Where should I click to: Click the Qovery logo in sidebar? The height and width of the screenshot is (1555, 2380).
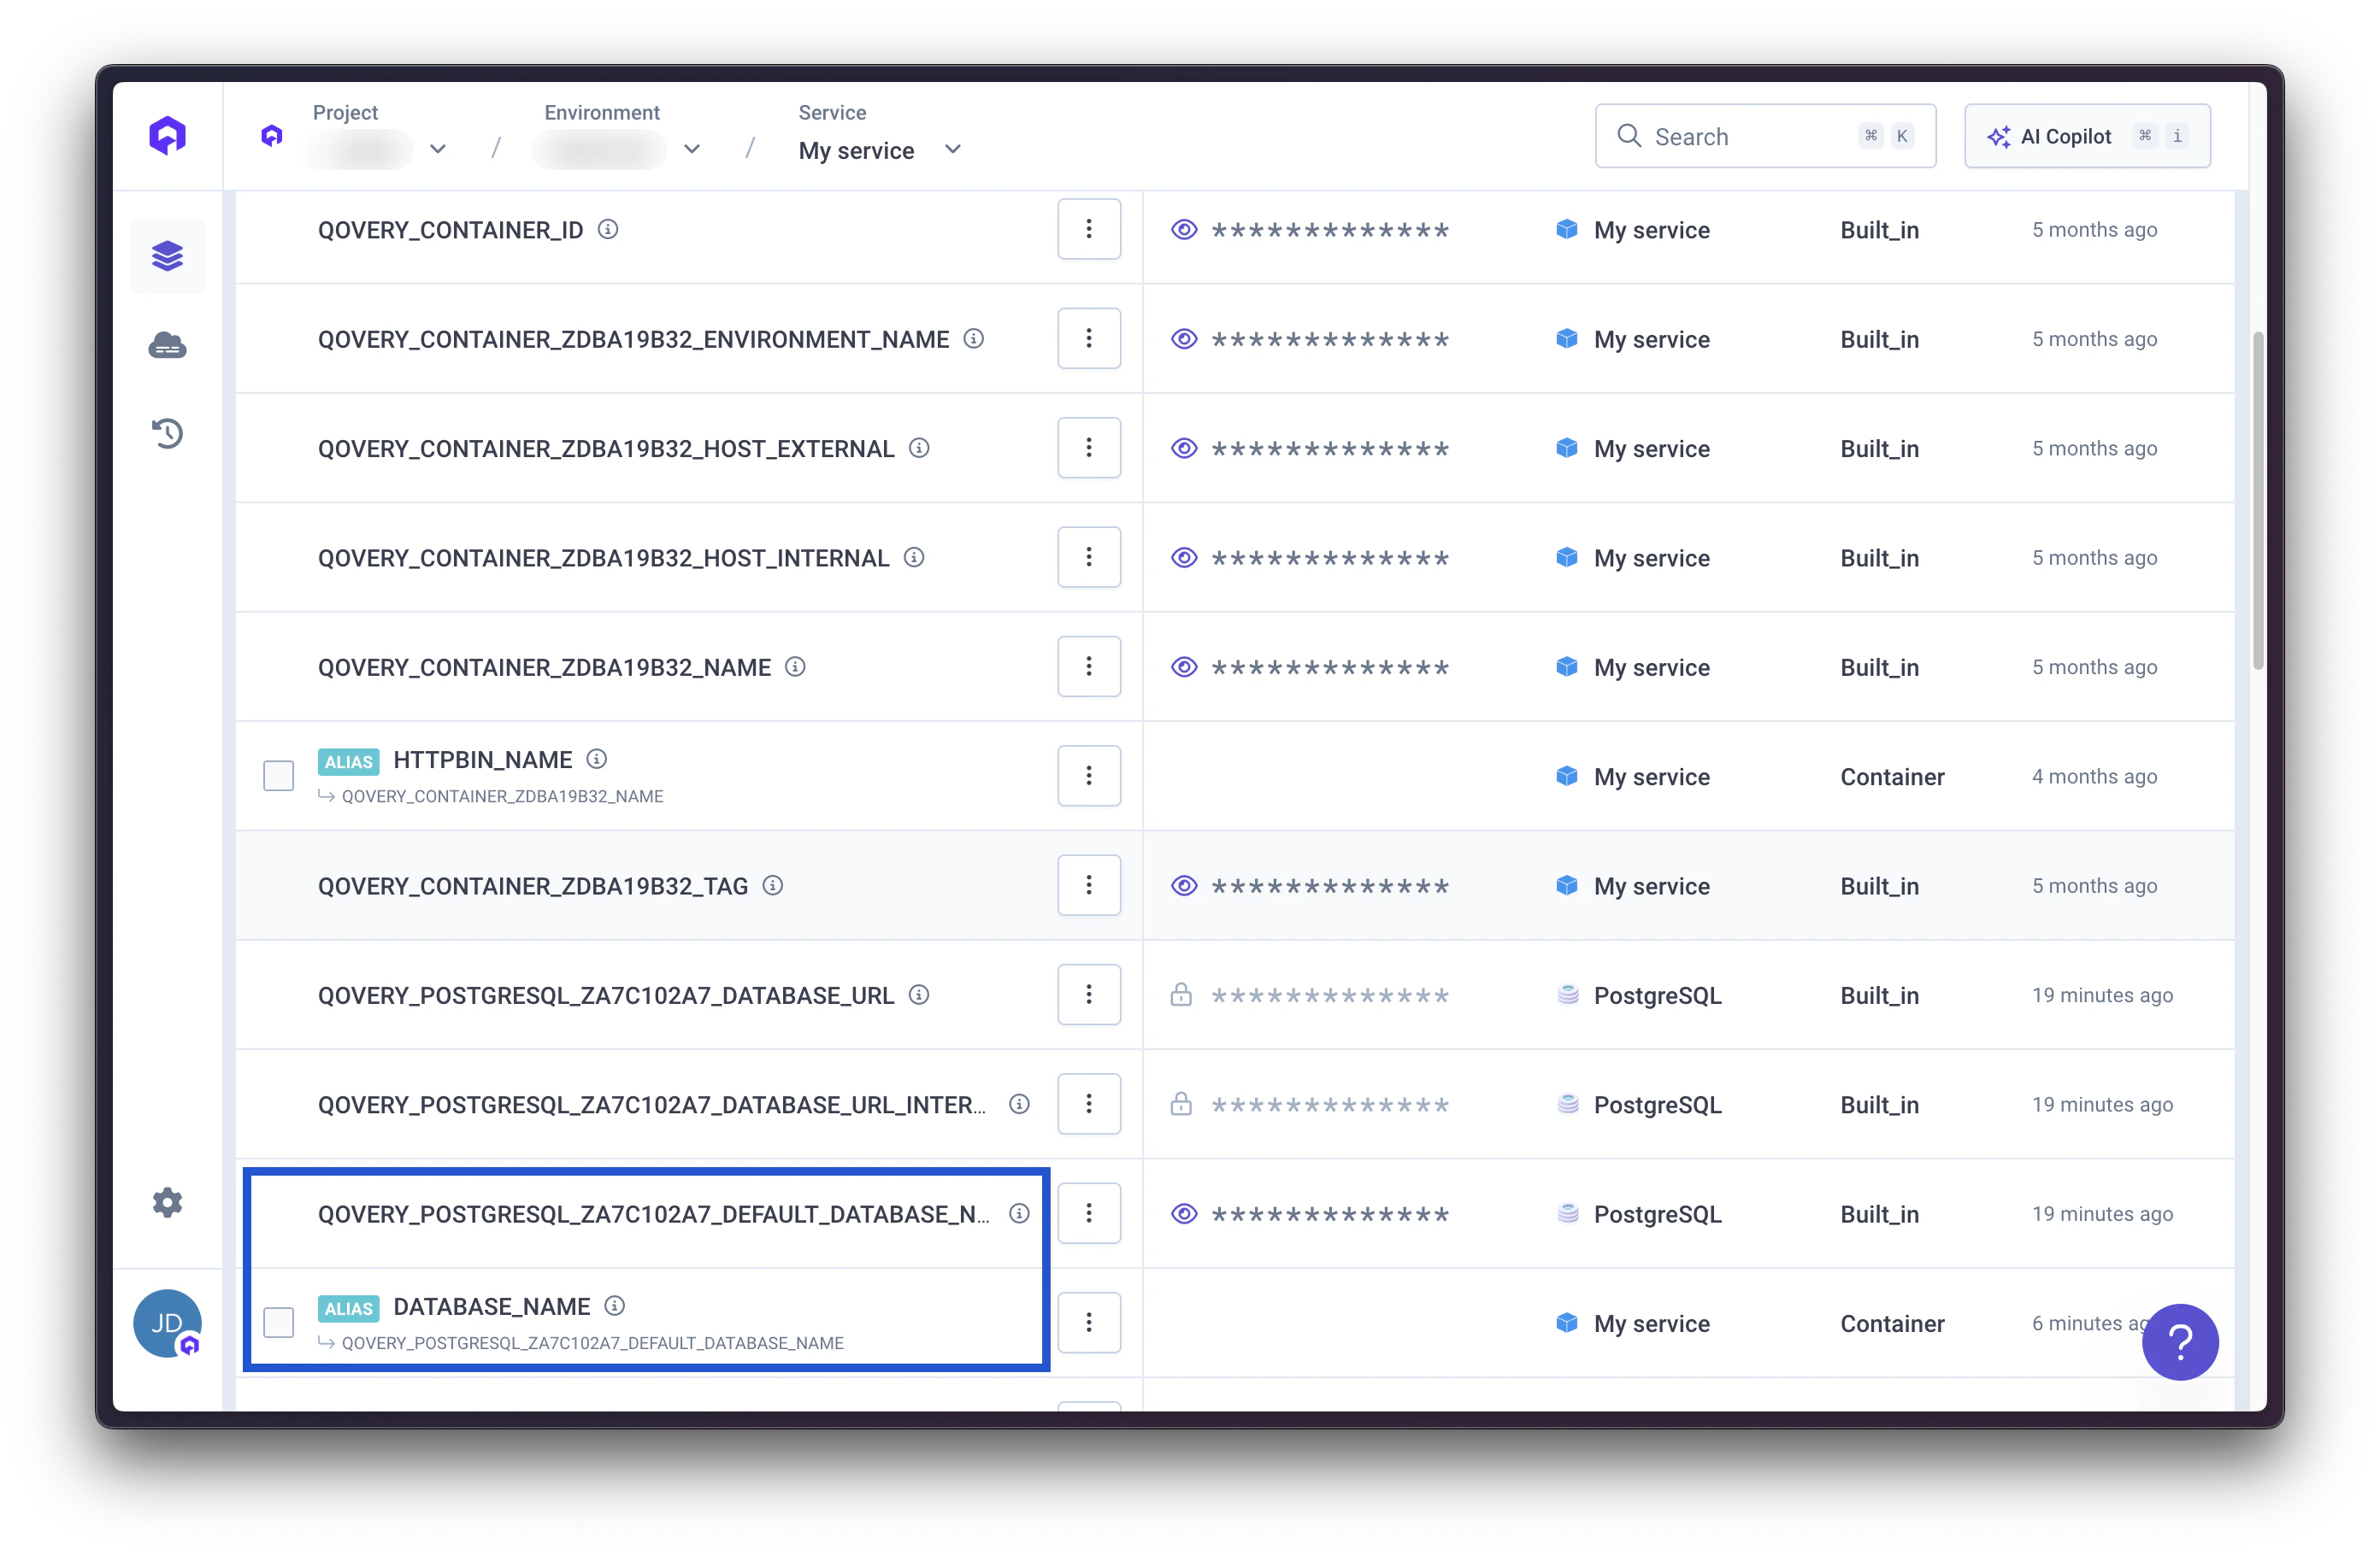(167, 135)
